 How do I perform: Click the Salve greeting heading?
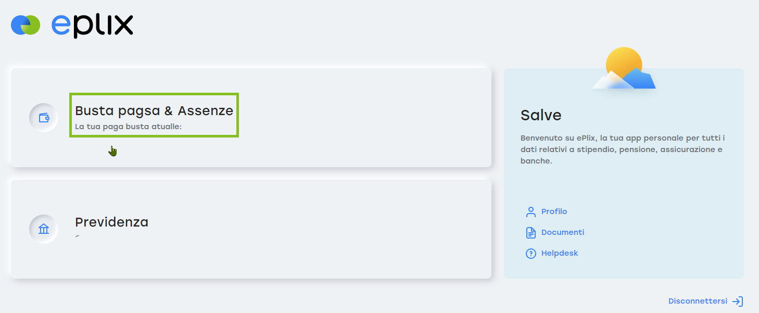(x=541, y=115)
